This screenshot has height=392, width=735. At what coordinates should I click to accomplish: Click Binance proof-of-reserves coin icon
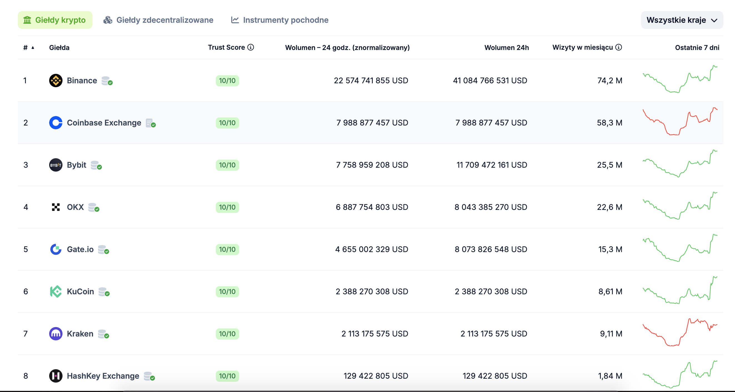[x=107, y=81]
